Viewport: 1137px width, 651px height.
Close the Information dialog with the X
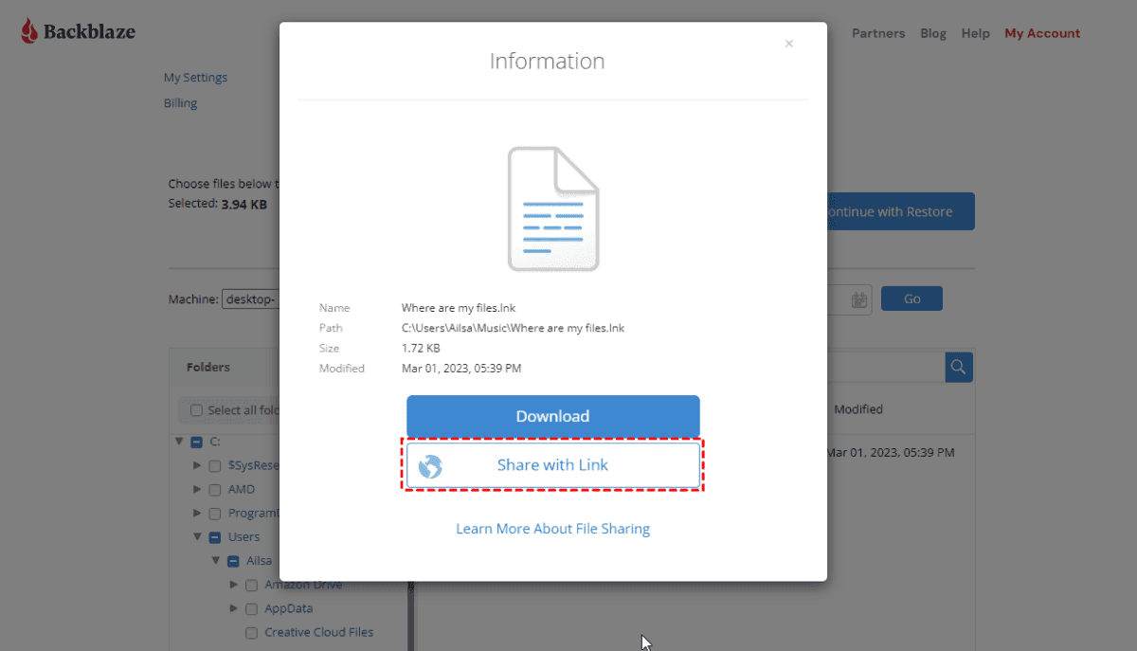pos(789,44)
